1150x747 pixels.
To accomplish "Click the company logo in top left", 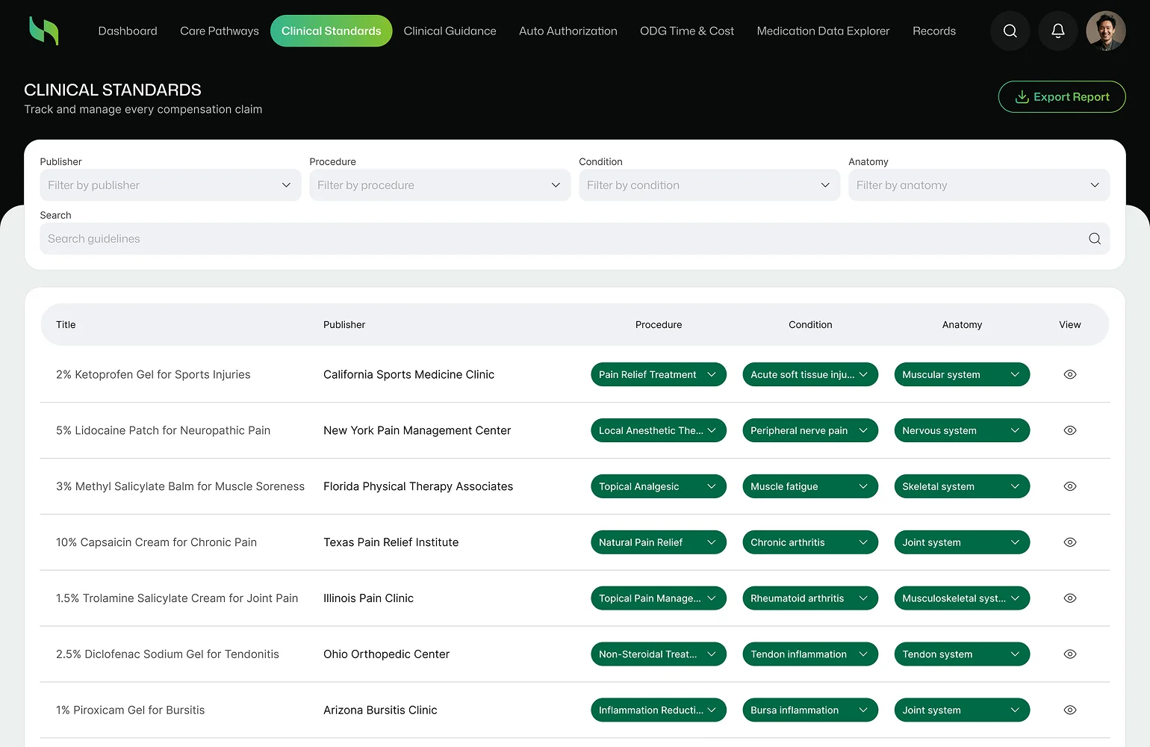I will click(x=43, y=31).
